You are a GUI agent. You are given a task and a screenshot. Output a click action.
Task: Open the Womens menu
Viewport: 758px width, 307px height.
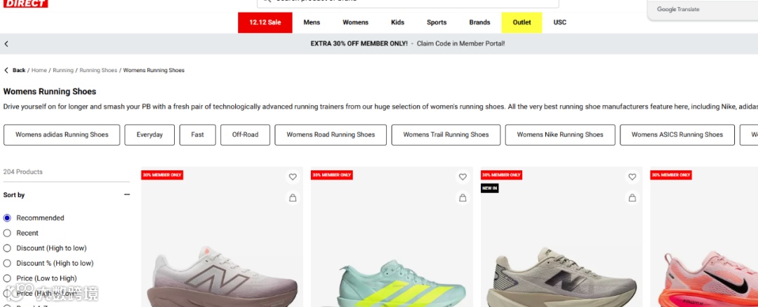tap(355, 22)
